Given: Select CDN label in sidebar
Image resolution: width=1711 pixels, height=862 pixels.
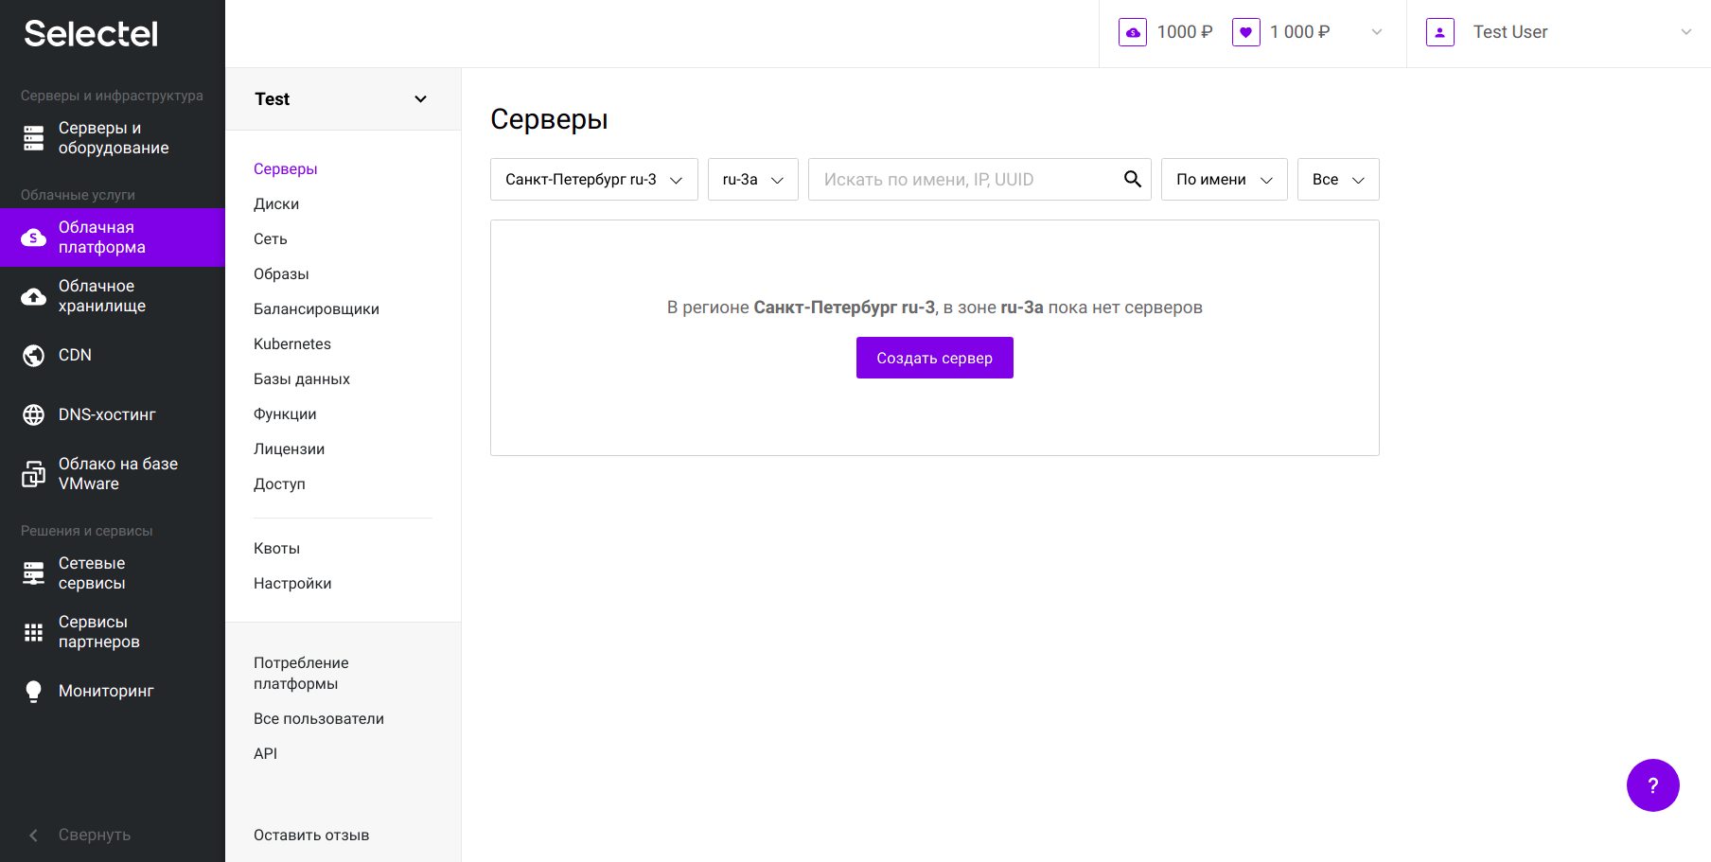Looking at the screenshot, I should (x=76, y=356).
